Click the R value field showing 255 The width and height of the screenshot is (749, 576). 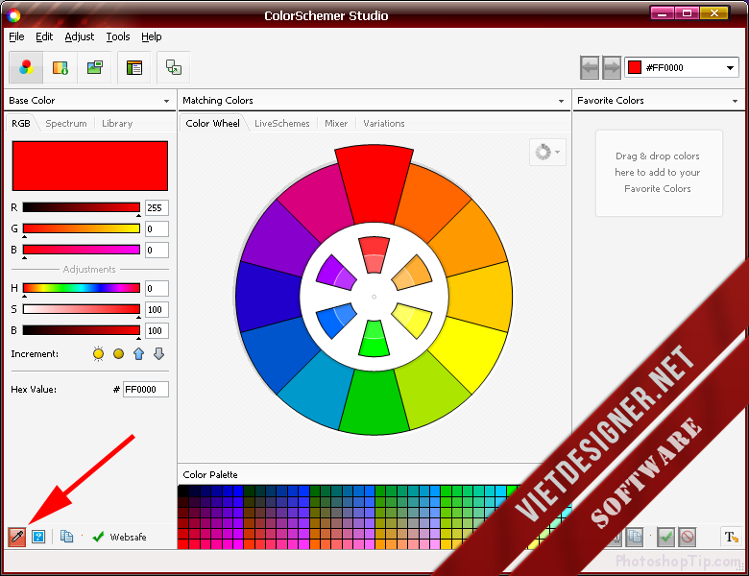pyautogui.click(x=157, y=207)
